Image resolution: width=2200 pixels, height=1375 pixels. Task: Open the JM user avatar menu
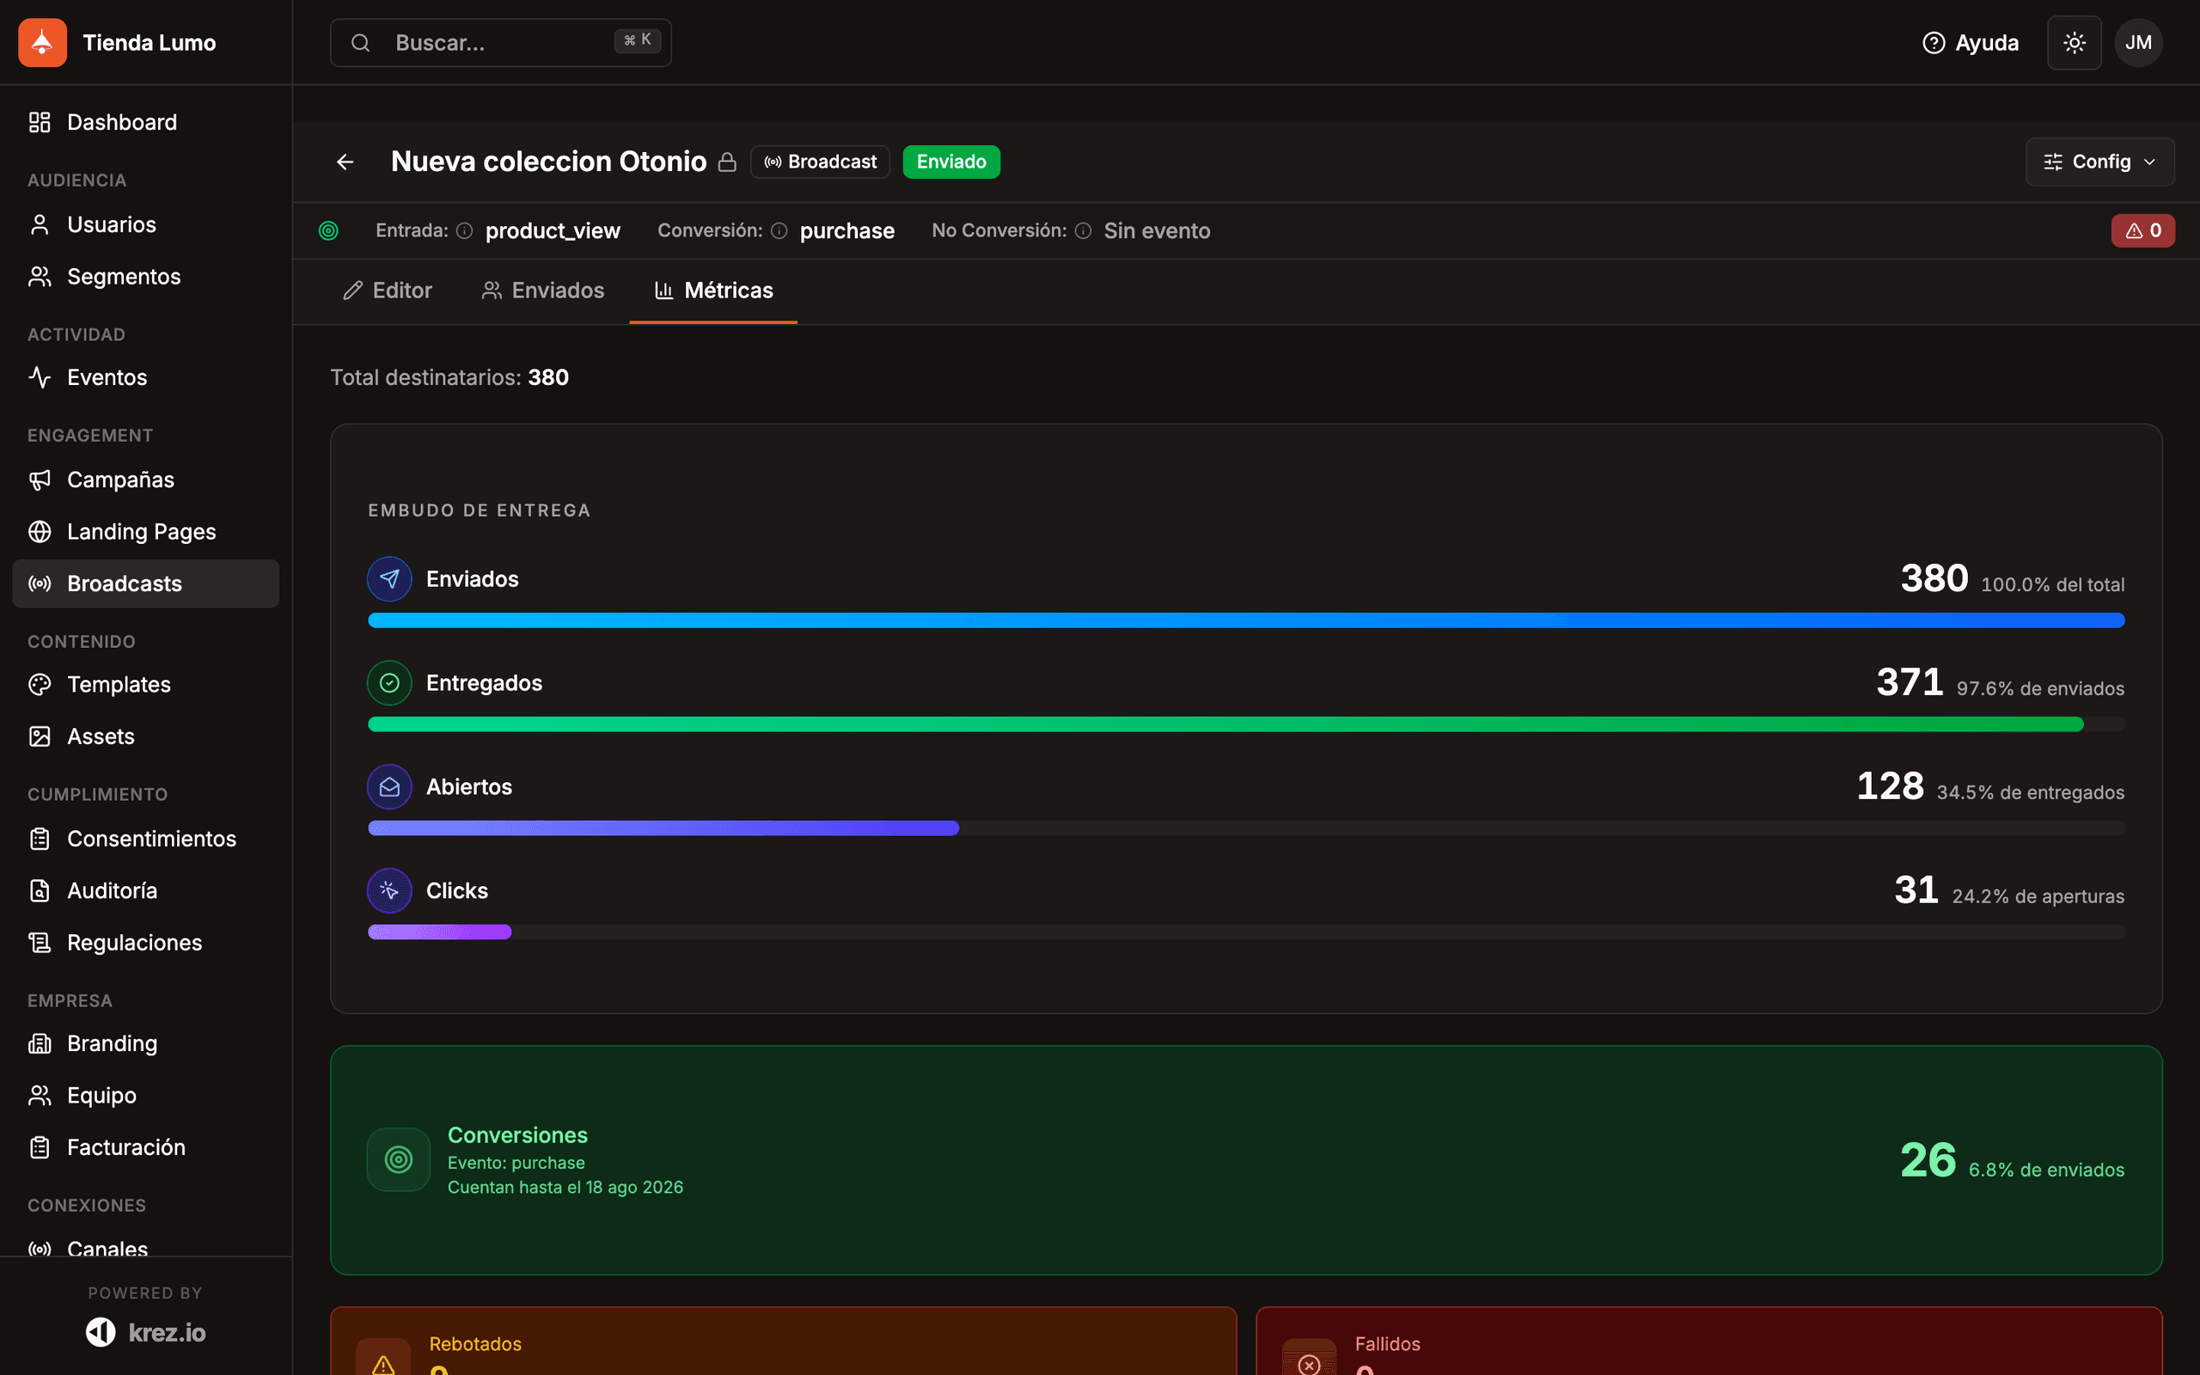point(2138,43)
